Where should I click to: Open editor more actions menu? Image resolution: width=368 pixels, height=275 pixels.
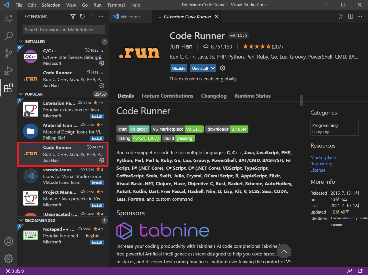click(x=360, y=16)
